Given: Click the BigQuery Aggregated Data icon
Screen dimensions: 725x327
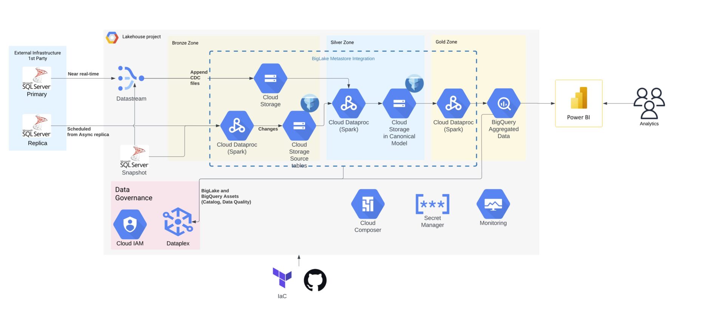Looking at the screenshot, I should tap(503, 103).
